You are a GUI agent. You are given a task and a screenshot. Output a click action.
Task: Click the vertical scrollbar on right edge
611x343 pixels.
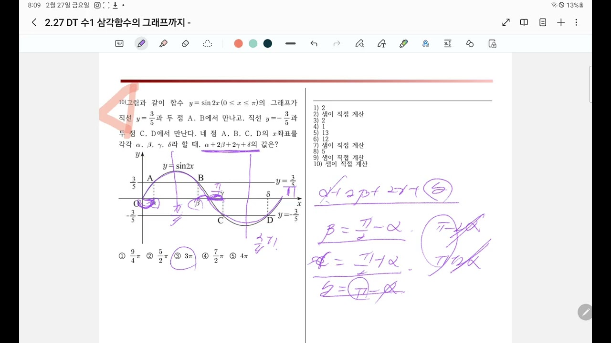point(590,84)
